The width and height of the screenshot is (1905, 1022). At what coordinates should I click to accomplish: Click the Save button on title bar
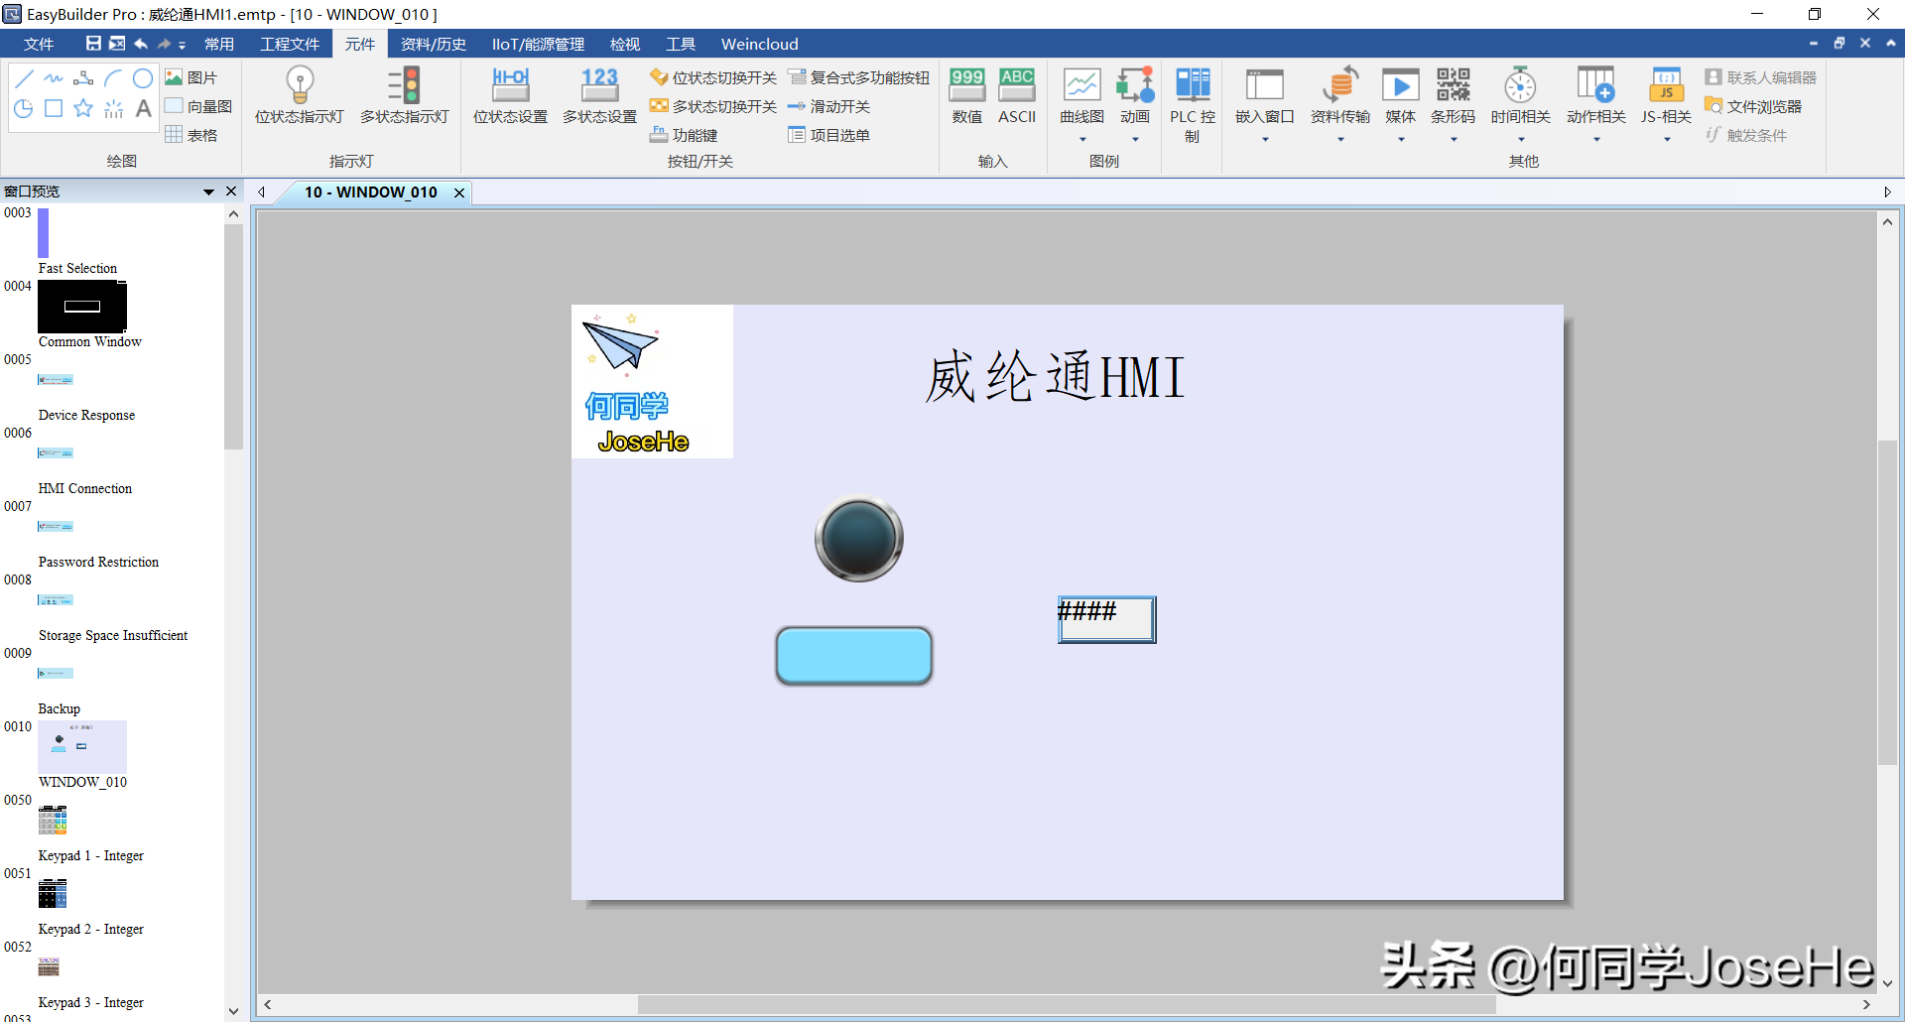(92, 44)
